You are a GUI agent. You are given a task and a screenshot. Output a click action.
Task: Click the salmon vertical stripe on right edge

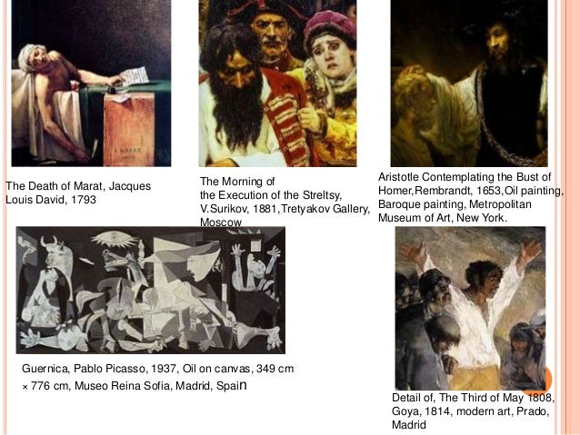(571, 217)
